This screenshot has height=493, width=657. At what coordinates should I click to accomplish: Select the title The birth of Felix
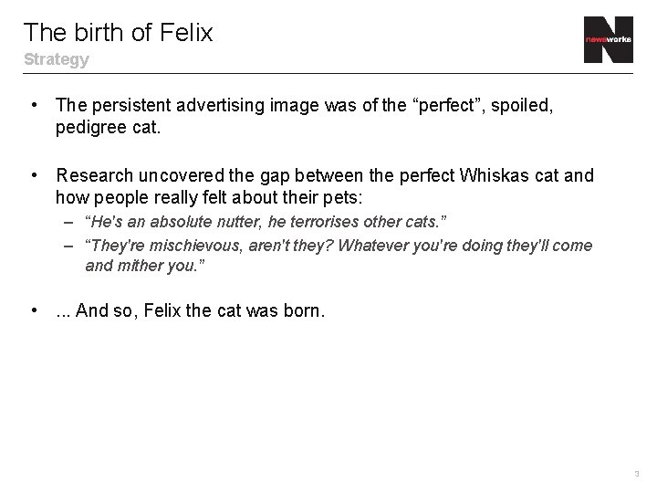119,32
